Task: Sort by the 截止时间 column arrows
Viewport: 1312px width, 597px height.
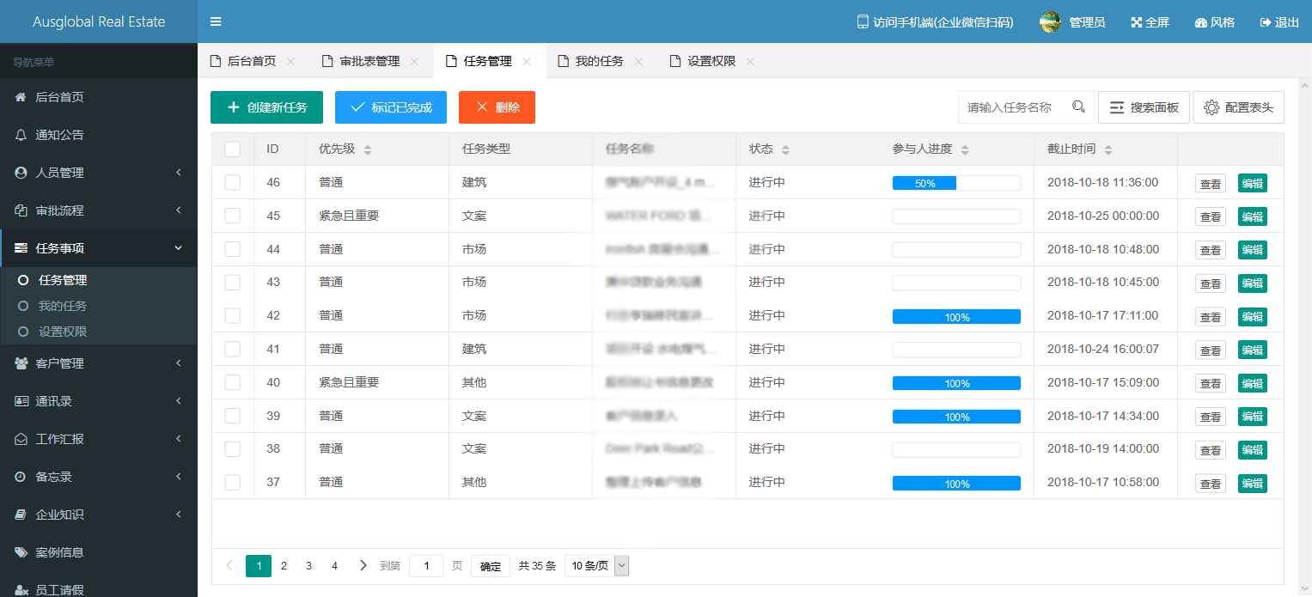Action: (x=1108, y=149)
